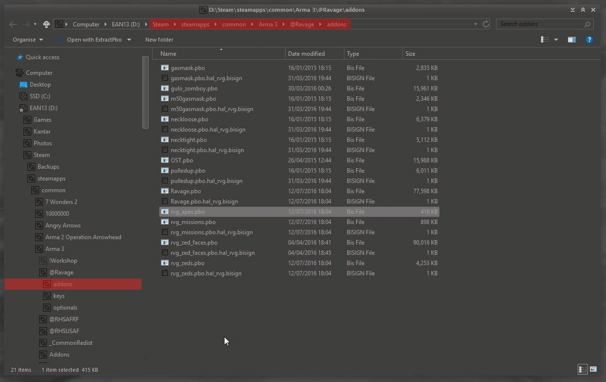Switch to large icons view in status bar

pos(593,369)
